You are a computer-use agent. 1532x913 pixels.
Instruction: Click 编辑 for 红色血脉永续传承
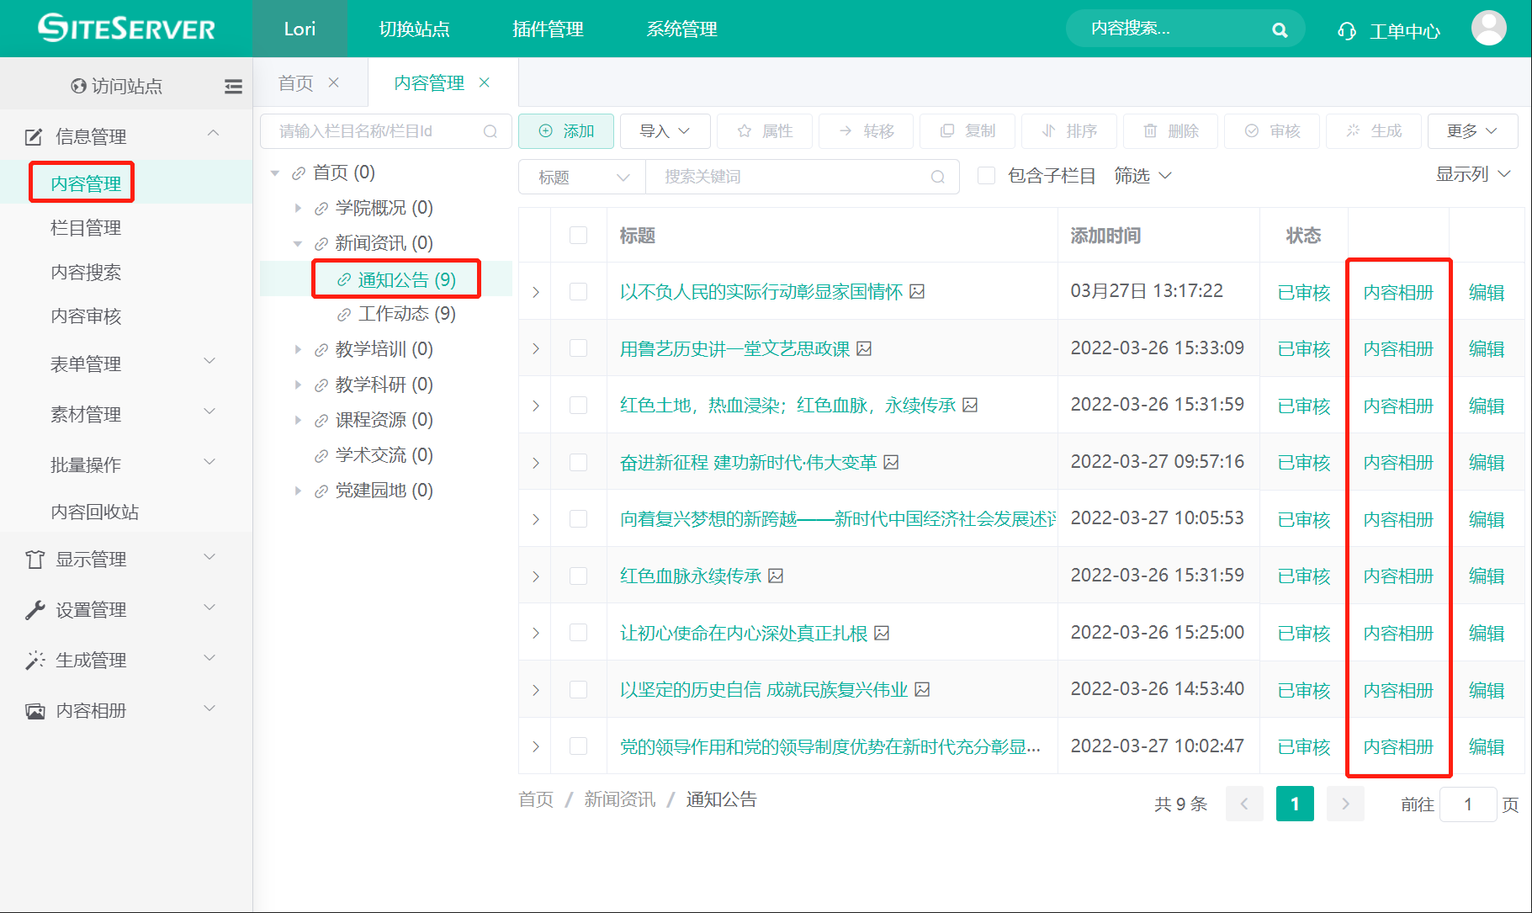click(x=1487, y=575)
